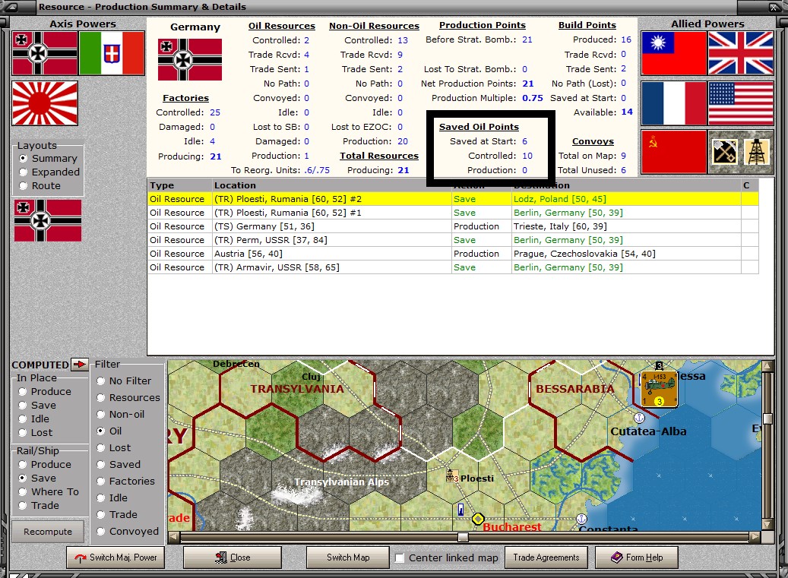The image size is (788, 578).
Task: Select the Ploesti, Rumania #1 row
Action: (x=453, y=213)
